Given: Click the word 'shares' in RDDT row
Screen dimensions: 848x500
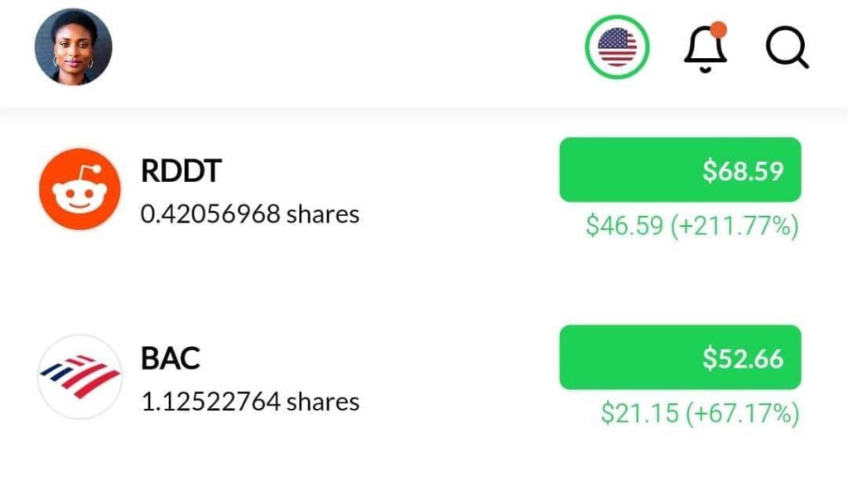Looking at the screenshot, I should (x=322, y=214).
